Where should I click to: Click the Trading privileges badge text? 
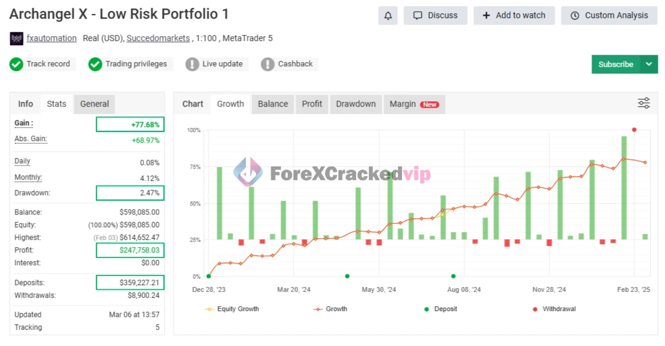pyautogui.click(x=136, y=64)
